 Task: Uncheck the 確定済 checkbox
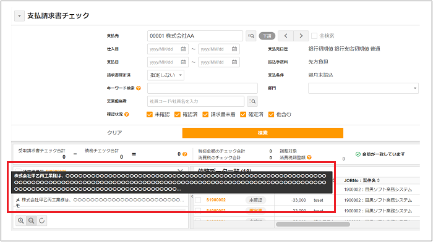pyautogui.click(x=243, y=114)
